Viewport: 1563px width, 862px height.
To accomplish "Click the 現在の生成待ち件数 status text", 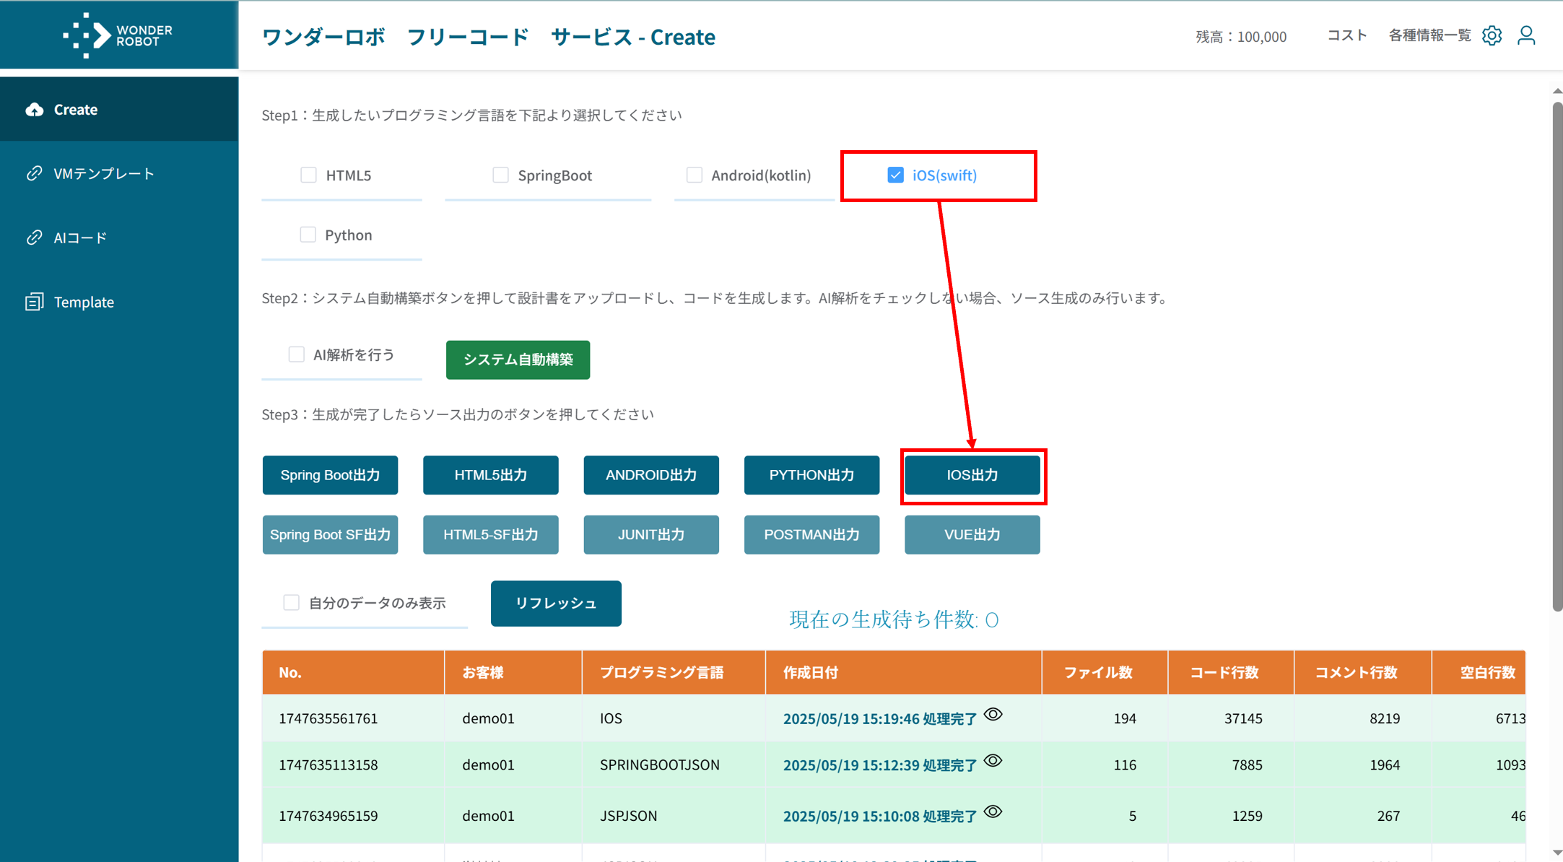I will [x=894, y=619].
